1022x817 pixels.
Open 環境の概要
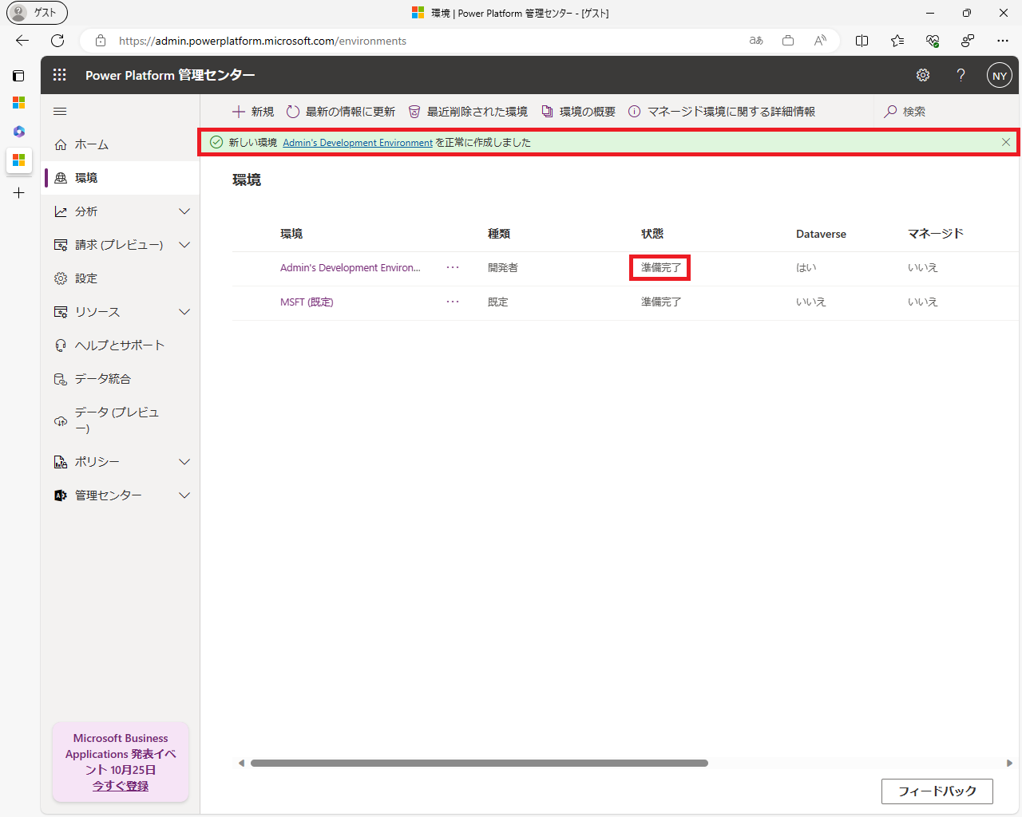click(x=579, y=112)
